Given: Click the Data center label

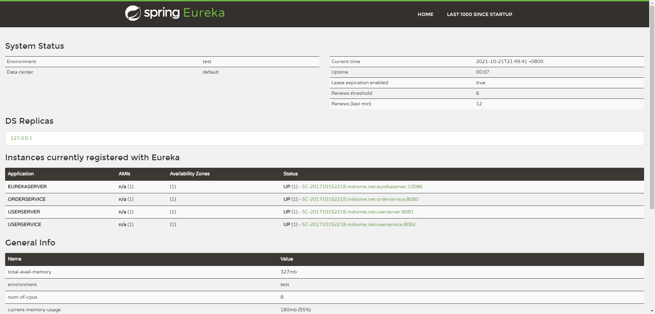Looking at the screenshot, I should pos(20,72).
